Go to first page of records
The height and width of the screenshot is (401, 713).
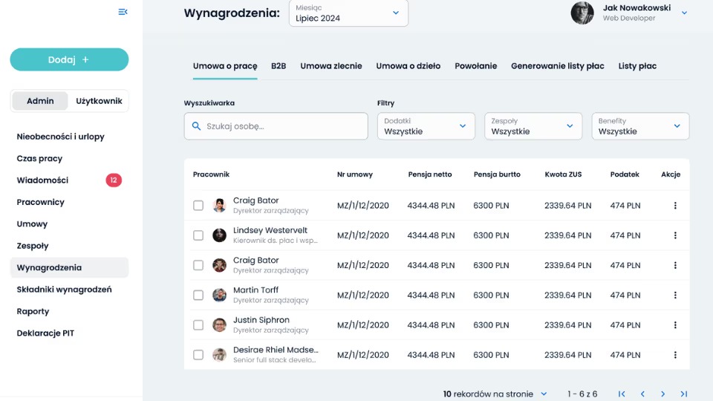click(x=622, y=394)
